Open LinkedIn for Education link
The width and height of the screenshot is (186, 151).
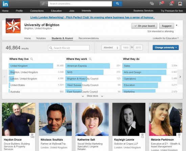pos(165,38)
